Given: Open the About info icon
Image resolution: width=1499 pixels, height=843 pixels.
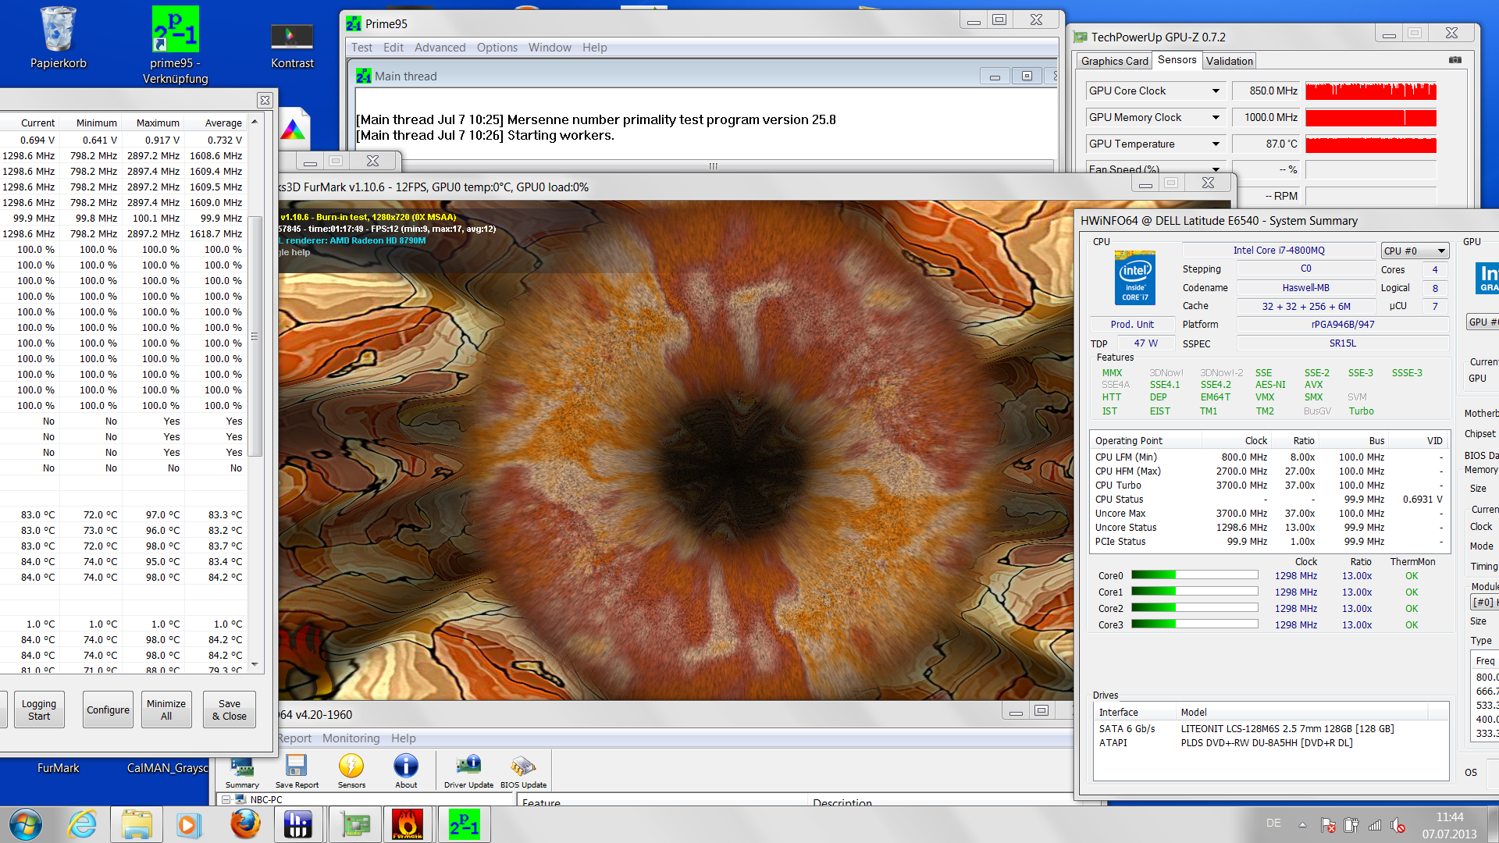Looking at the screenshot, I should pos(406,767).
